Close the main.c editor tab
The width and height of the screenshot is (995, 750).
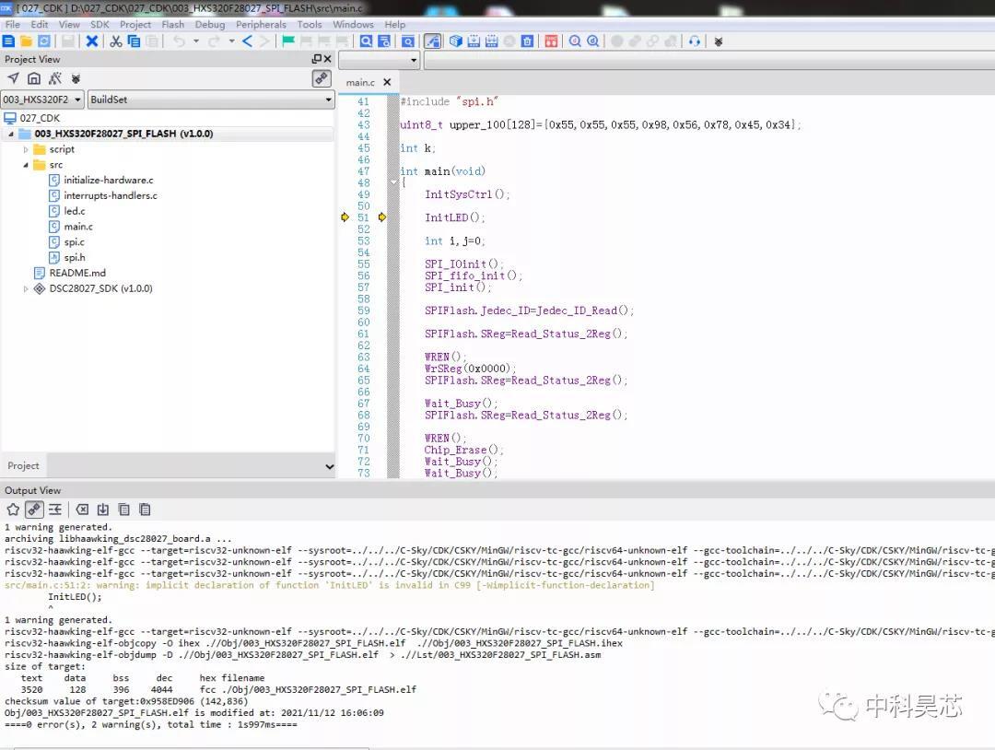click(x=387, y=82)
